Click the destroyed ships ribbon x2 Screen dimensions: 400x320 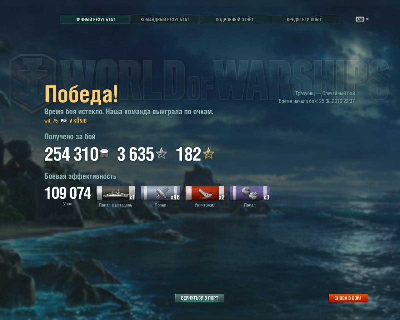click(x=205, y=193)
